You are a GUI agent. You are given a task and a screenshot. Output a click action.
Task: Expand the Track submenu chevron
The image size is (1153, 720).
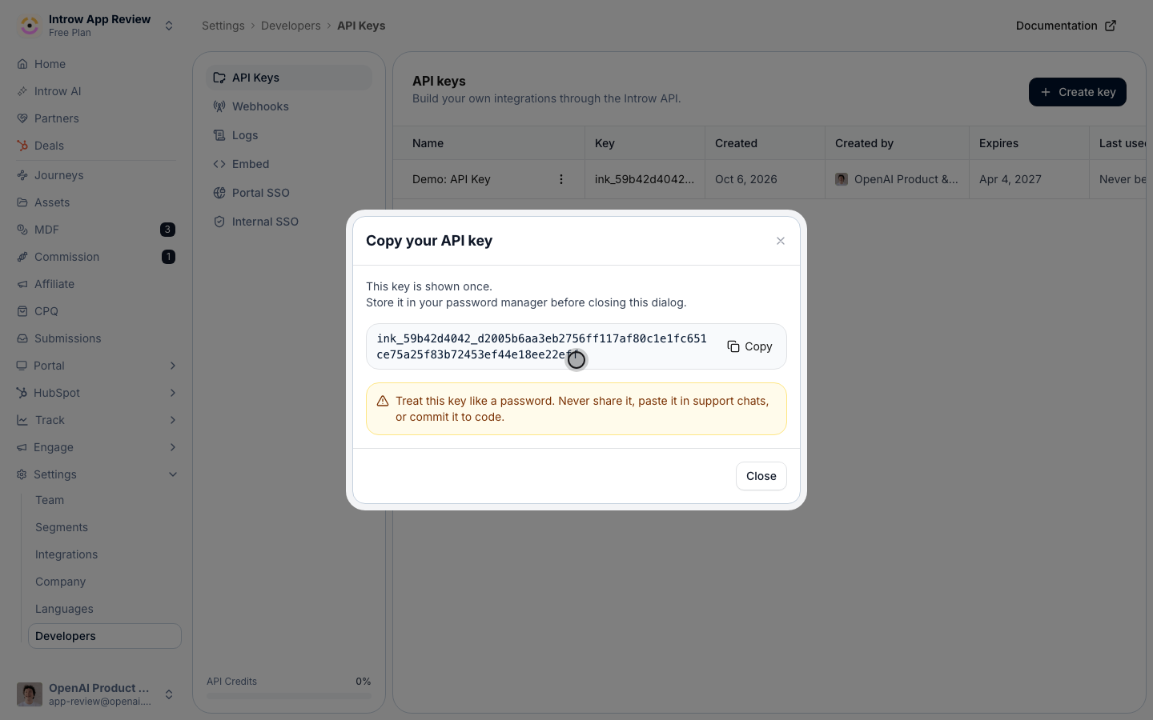tap(173, 420)
